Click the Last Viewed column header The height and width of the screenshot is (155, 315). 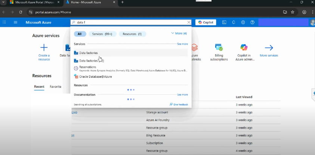click(x=244, y=97)
